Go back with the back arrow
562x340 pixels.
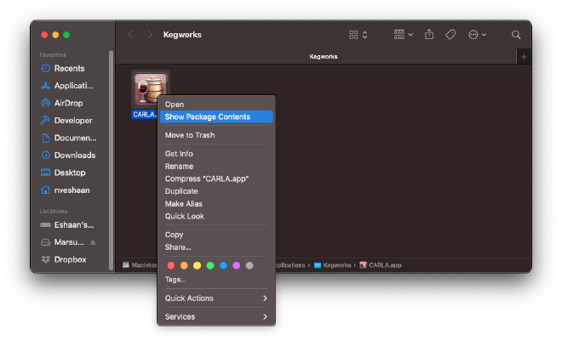click(x=130, y=35)
